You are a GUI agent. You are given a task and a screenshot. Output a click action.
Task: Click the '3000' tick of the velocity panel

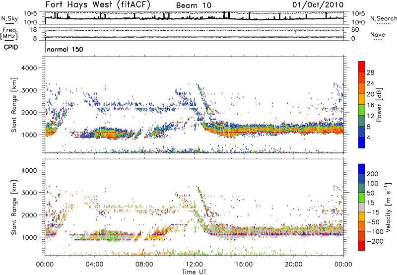click(x=29, y=193)
